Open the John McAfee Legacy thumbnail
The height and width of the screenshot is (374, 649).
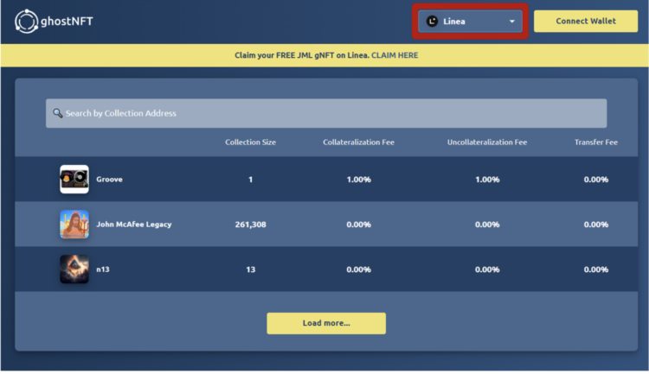[x=74, y=225]
